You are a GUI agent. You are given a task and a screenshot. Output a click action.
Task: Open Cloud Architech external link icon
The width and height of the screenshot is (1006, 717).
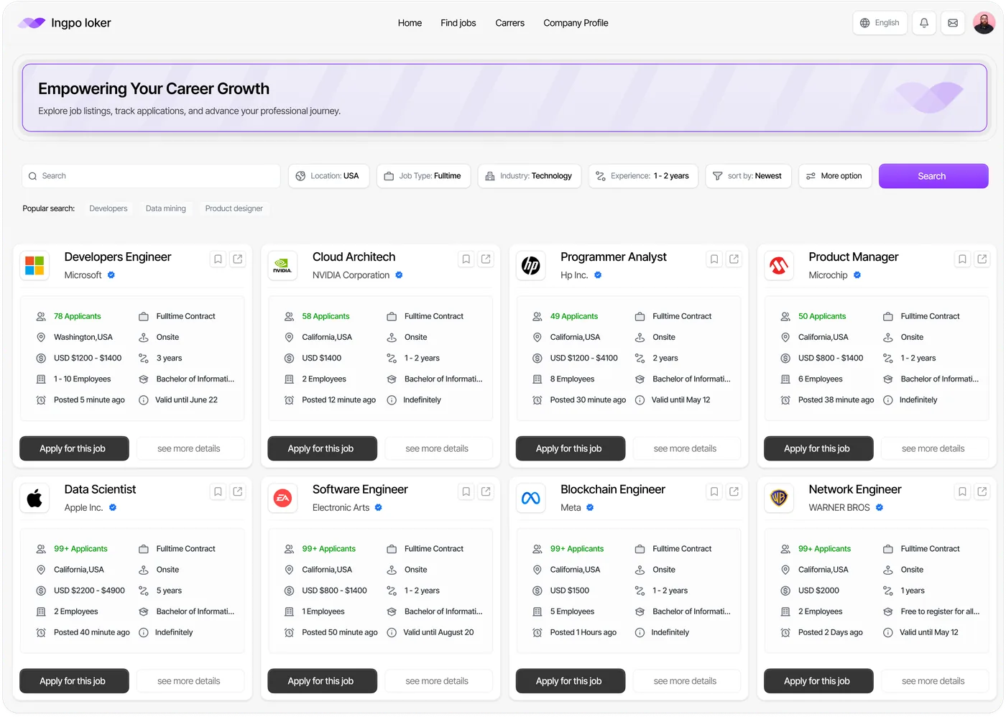(x=486, y=259)
